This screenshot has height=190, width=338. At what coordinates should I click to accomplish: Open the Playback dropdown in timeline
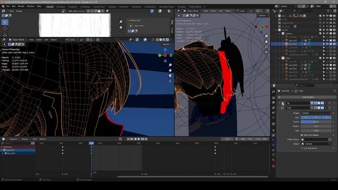14,139
